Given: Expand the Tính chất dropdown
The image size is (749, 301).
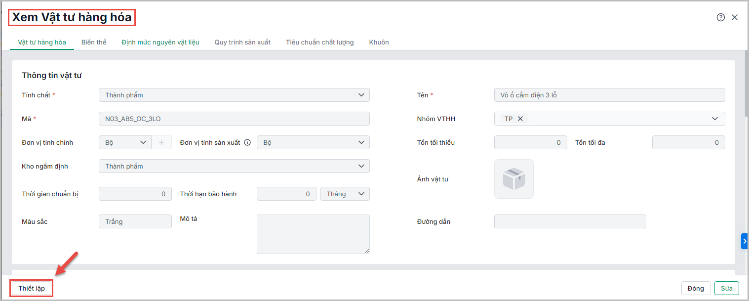Looking at the screenshot, I should (x=361, y=95).
